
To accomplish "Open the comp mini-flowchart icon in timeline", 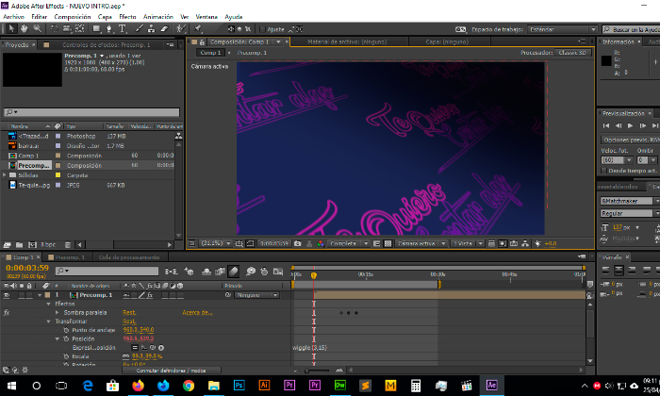I will [172, 272].
